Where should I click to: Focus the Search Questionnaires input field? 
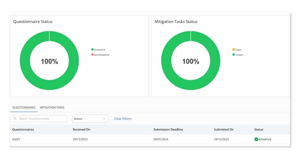pyautogui.click(x=38, y=119)
